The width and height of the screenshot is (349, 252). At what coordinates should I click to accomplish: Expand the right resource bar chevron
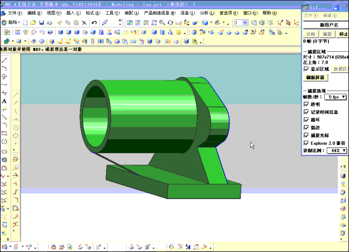click(x=344, y=166)
